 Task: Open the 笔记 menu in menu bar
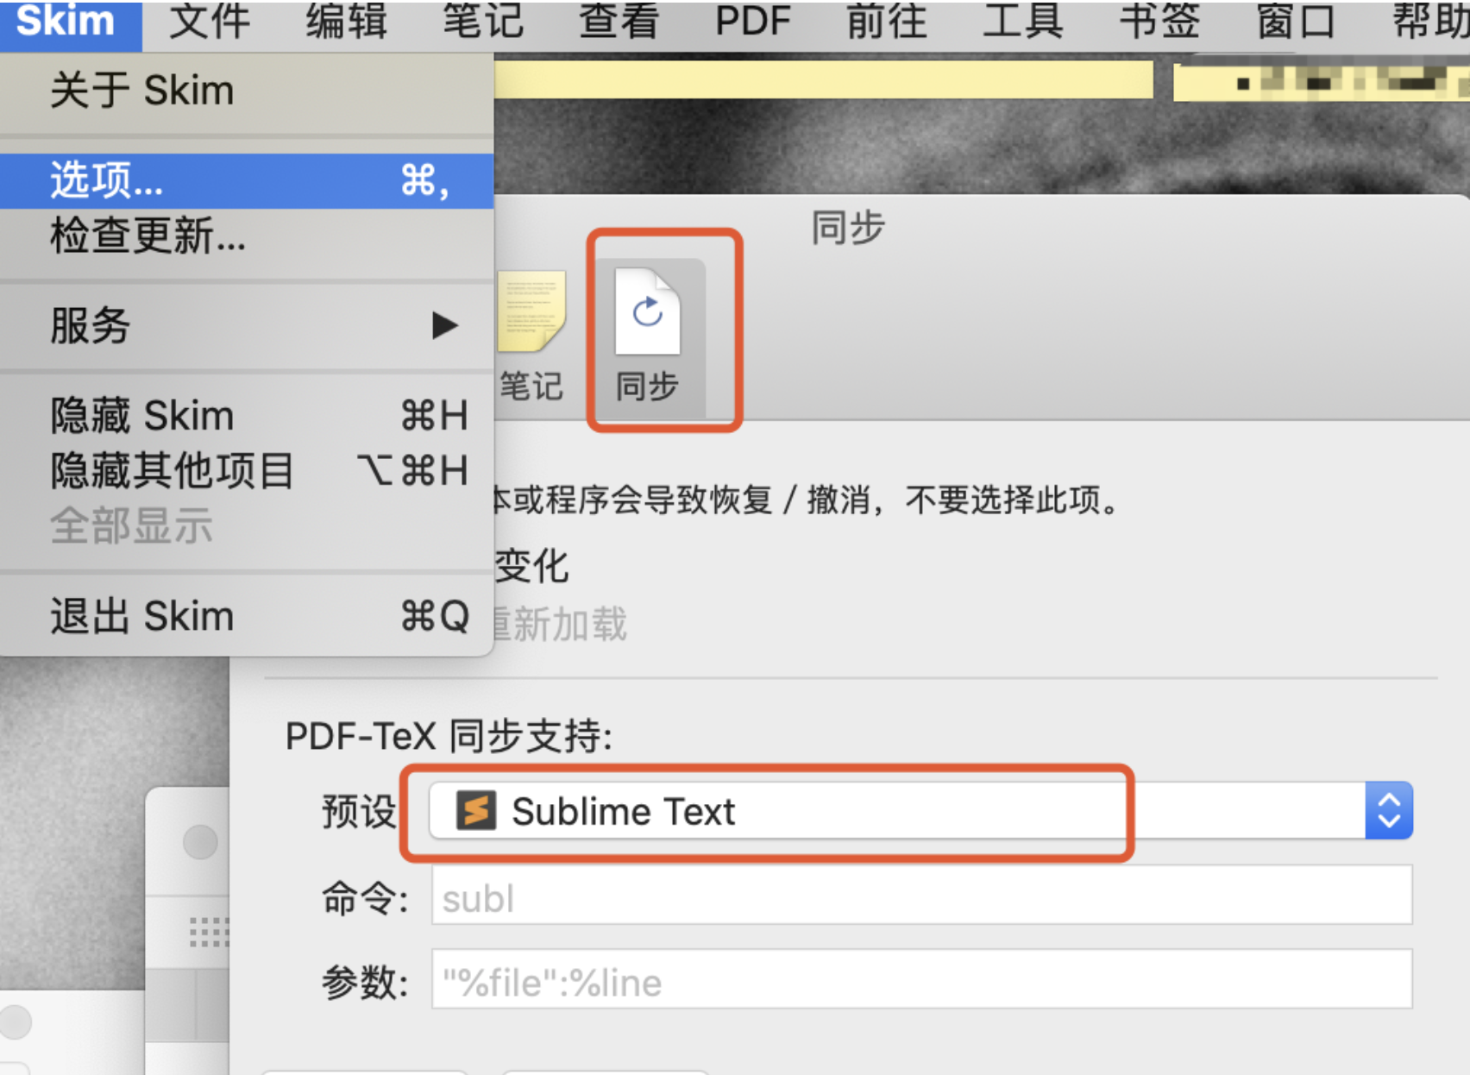click(x=483, y=22)
